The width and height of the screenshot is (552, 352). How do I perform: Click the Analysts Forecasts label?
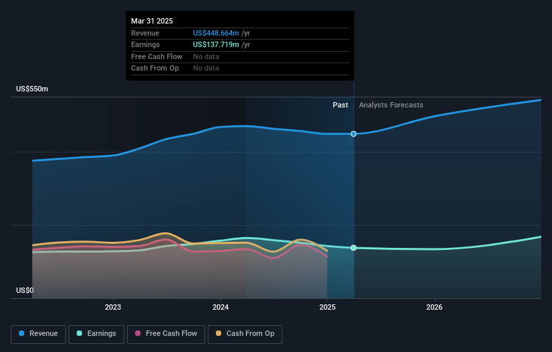391,105
